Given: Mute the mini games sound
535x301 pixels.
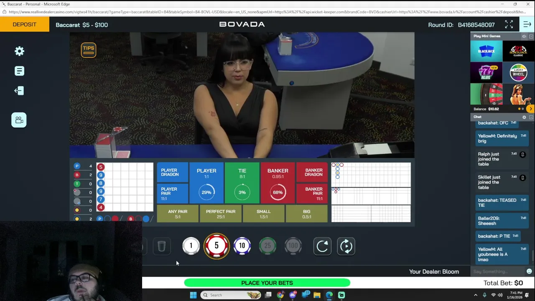Looking at the screenshot, I should [524, 36].
